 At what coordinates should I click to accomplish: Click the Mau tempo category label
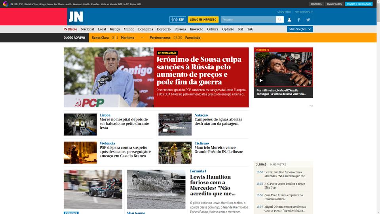(136, 213)
